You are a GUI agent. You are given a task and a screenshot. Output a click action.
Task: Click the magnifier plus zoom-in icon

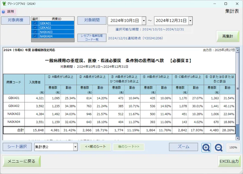click(206, 147)
